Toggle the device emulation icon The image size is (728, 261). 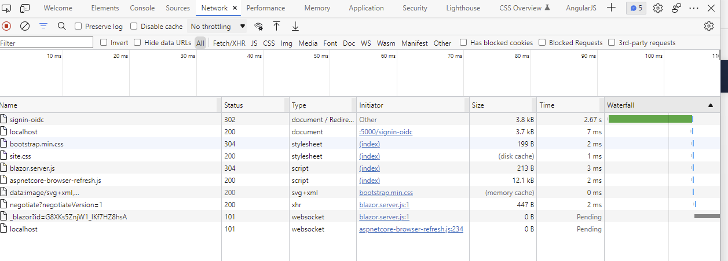click(x=25, y=8)
